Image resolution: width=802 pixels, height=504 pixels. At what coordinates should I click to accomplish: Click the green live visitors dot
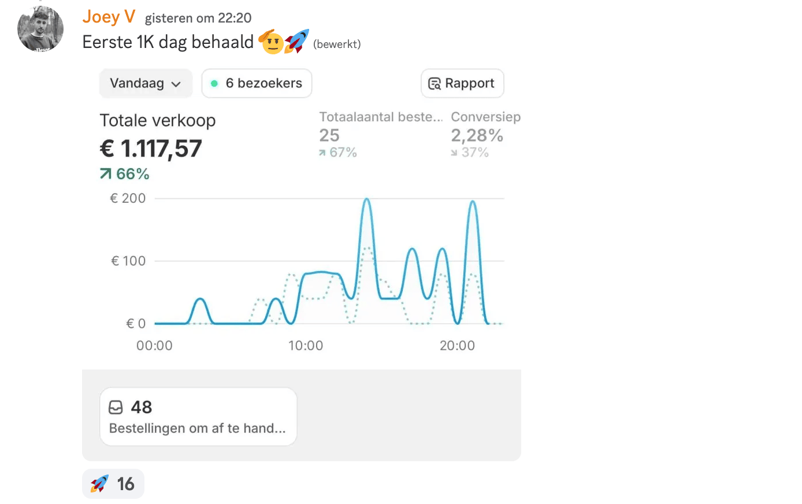tap(214, 83)
